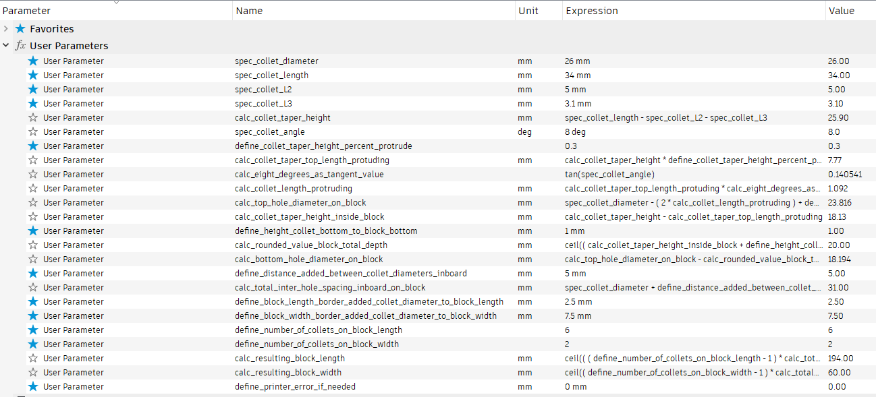Toggle favorite star for calc_top_hole_diameter_on_block
The image size is (876, 397).
coord(33,202)
